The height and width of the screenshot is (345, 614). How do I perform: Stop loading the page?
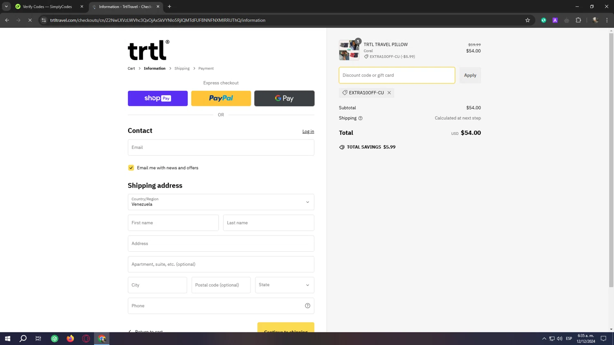(x=30, y=20)
